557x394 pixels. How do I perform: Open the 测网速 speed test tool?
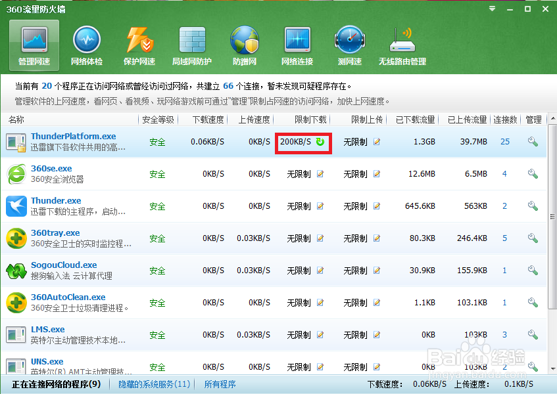350,46
